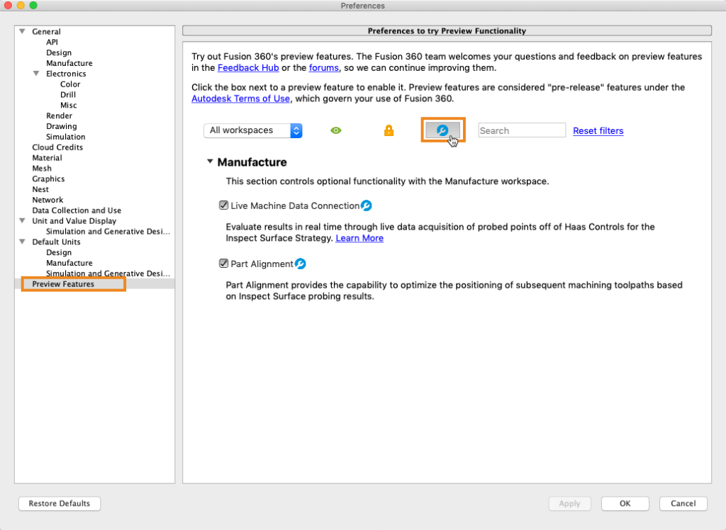
Task: Collapse the Electronics tree node
Action: click(x=36, y=74)
